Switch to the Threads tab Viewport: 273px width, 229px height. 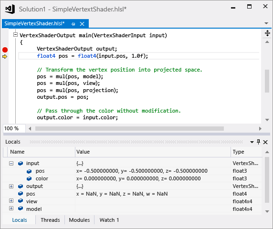(50, 220)
